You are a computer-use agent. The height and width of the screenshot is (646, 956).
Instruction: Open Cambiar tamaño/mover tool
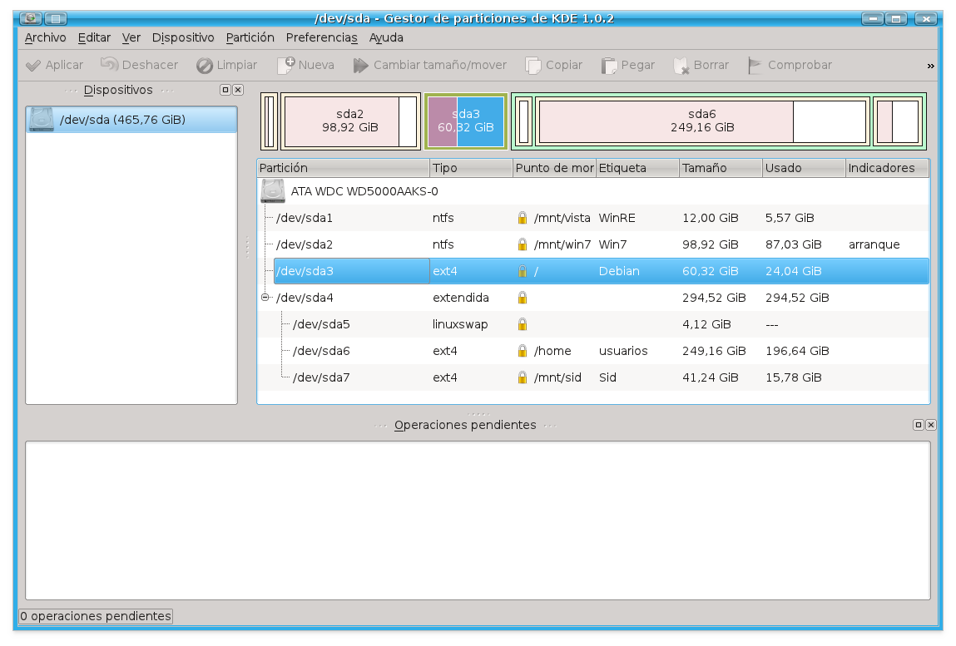[360, 65]
